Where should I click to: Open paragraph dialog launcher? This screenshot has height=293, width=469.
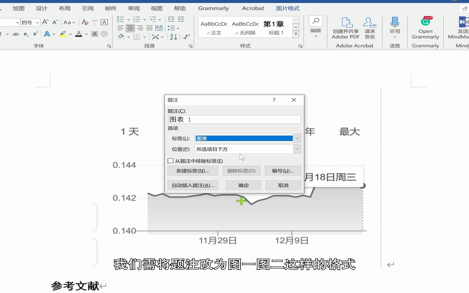pyautogui.click(x=191, y=46)
